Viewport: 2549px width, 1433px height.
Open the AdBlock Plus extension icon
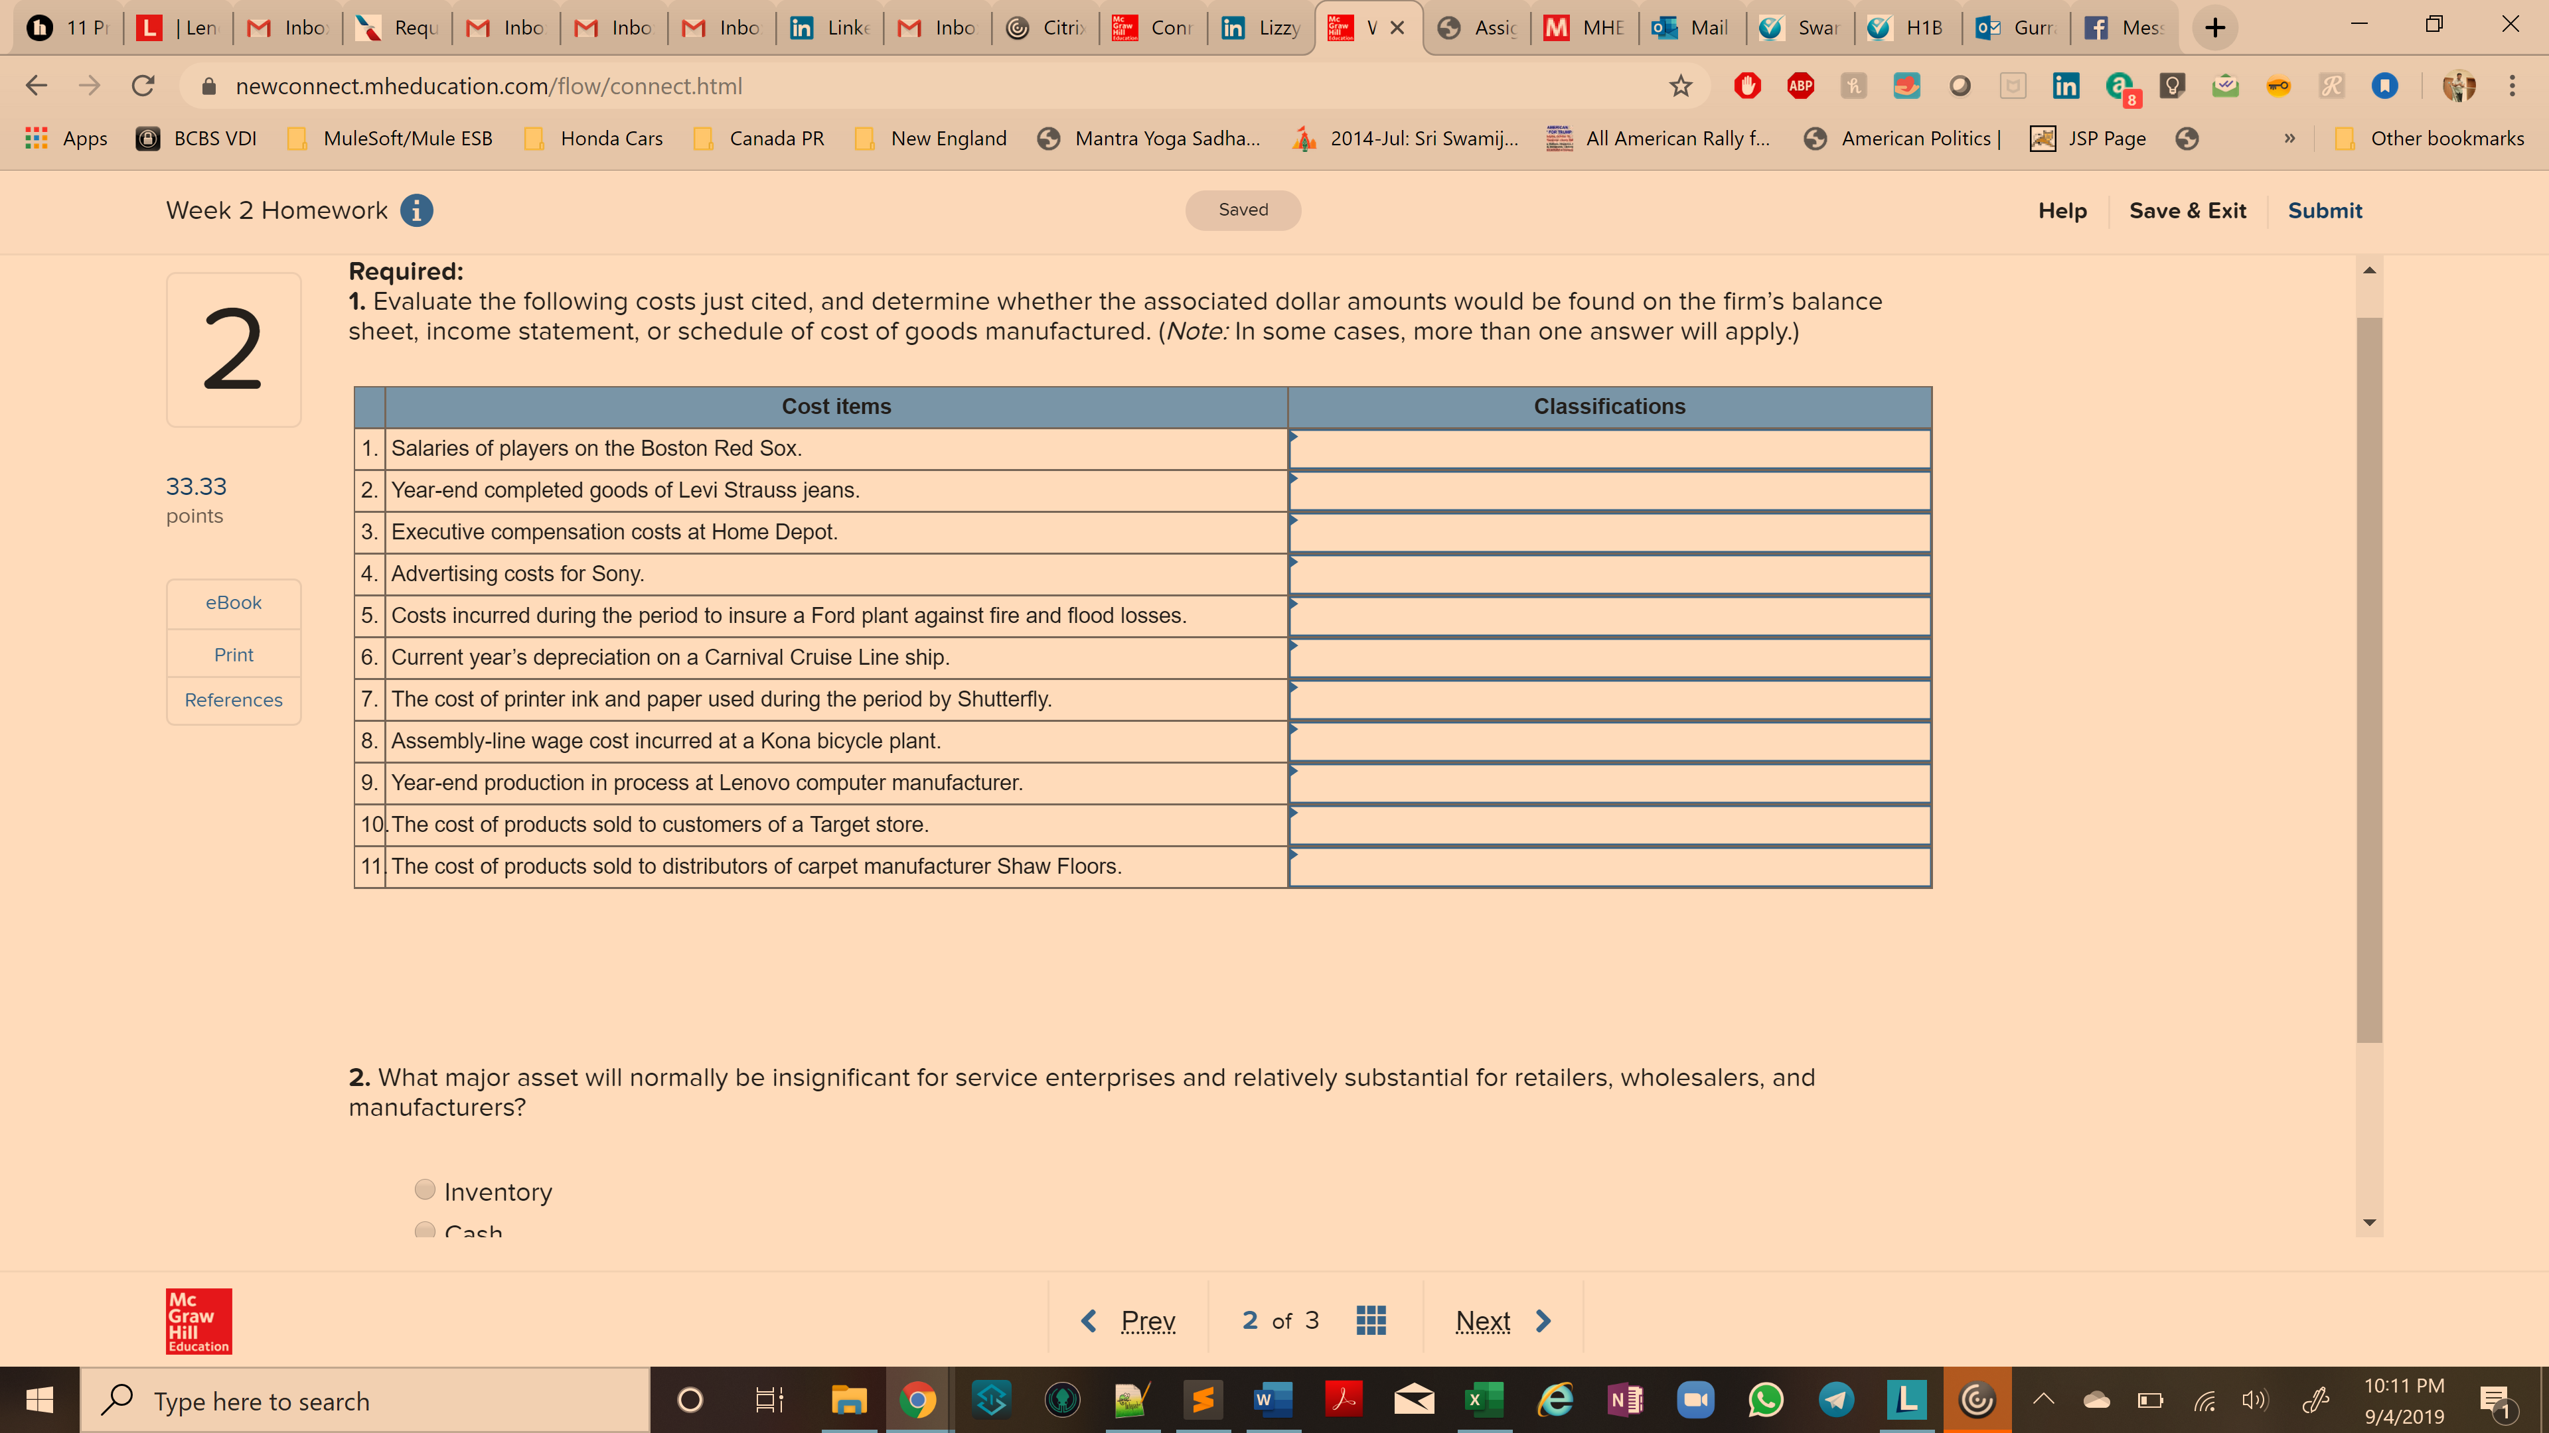coord(1800,86)
